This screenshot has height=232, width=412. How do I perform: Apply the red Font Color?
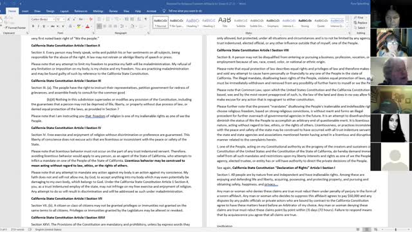click(88, 26)
